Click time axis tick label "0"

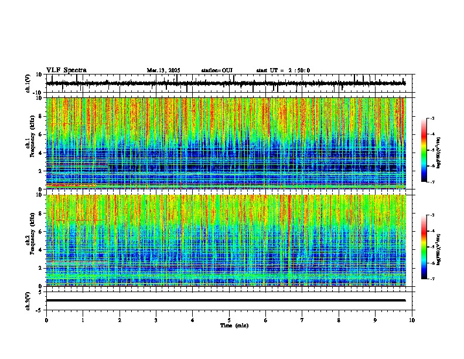coord(46,320)
